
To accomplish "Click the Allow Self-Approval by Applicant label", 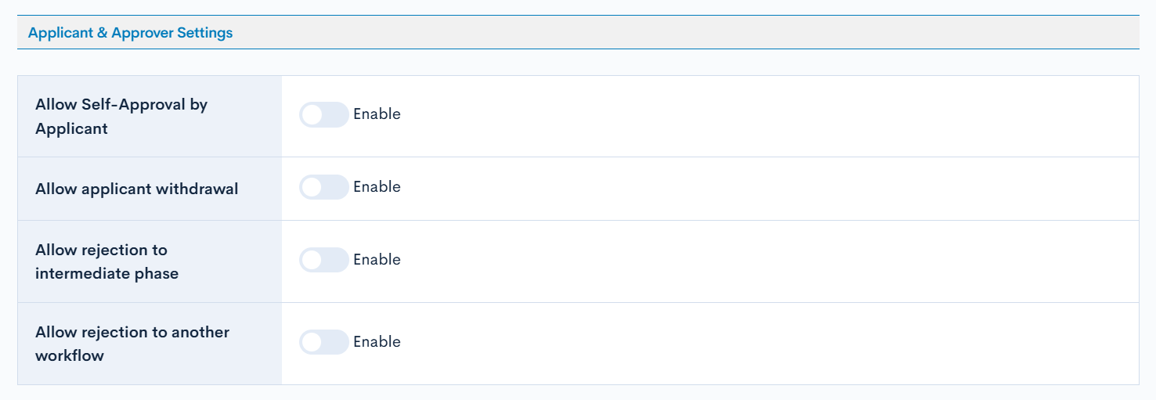I will [121, 116].
